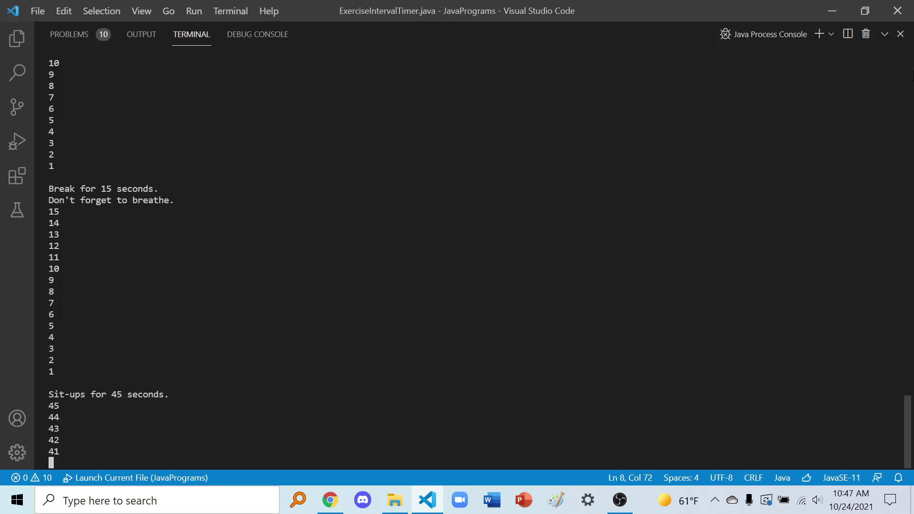The height and width of the screenshot is (514, 914).
Task: Kill terminal with trash icon
Action: (866, 34)
